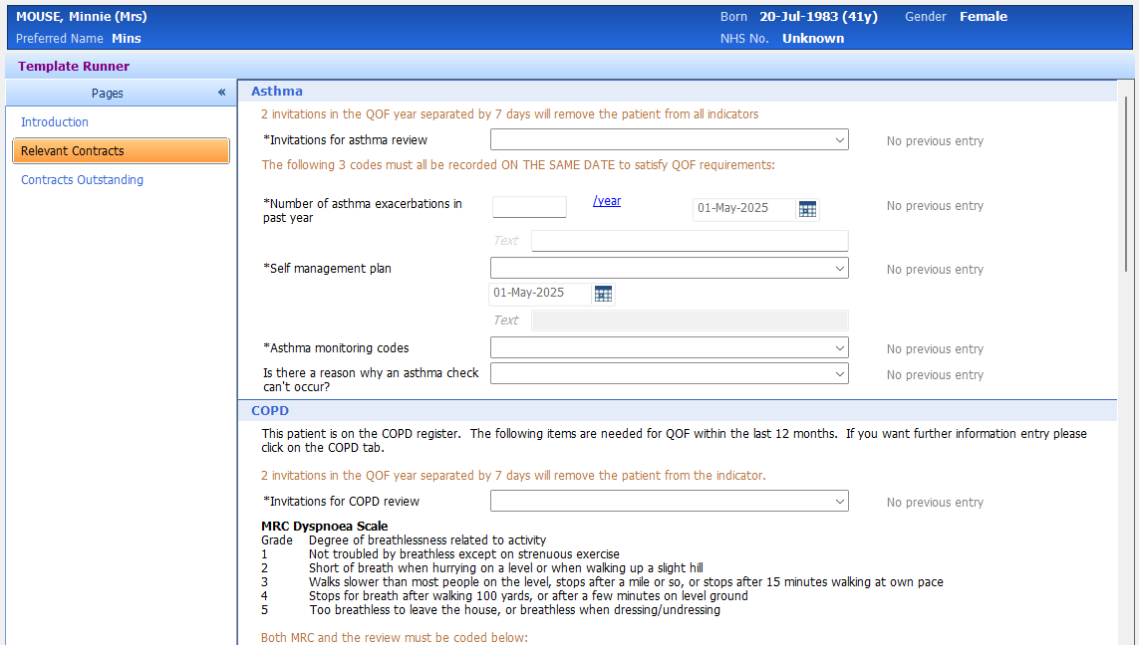The image size is (1139, 645).
Task: Click 'No previous entry' beside asthma monitoring codes
Action: click(934, 349)
